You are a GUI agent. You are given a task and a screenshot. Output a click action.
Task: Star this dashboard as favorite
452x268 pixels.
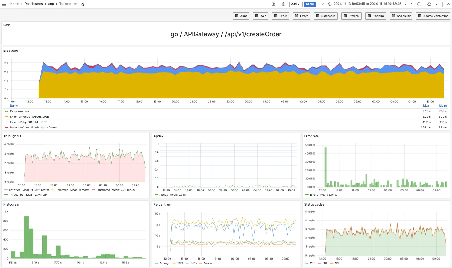coord(83,4)
